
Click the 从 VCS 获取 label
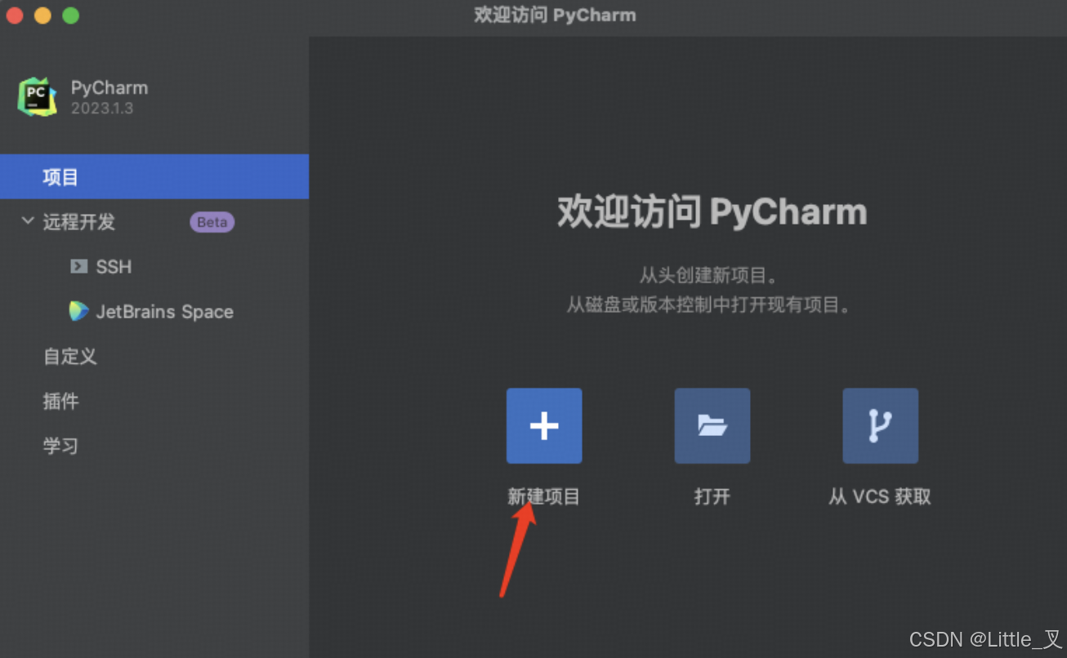[x=880, y=496]
